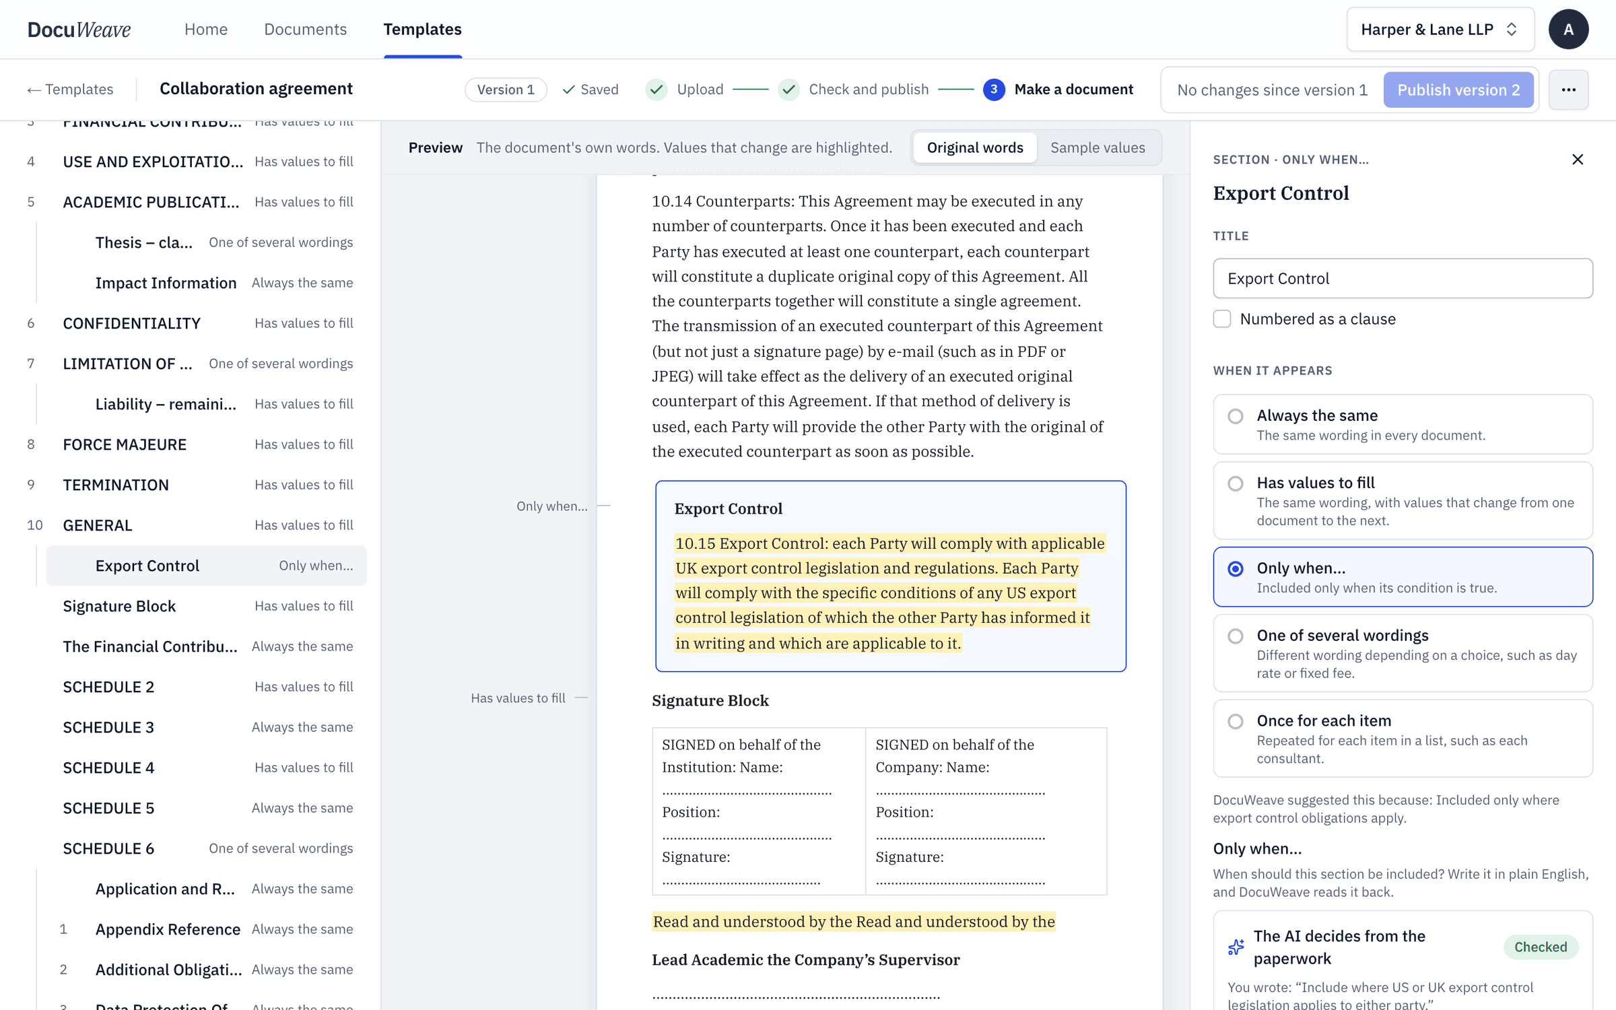Image resolution: width=1616 pixels, height=1010 pixels.
Task: Open the user avatar menu
Action: click(1568, 29)
